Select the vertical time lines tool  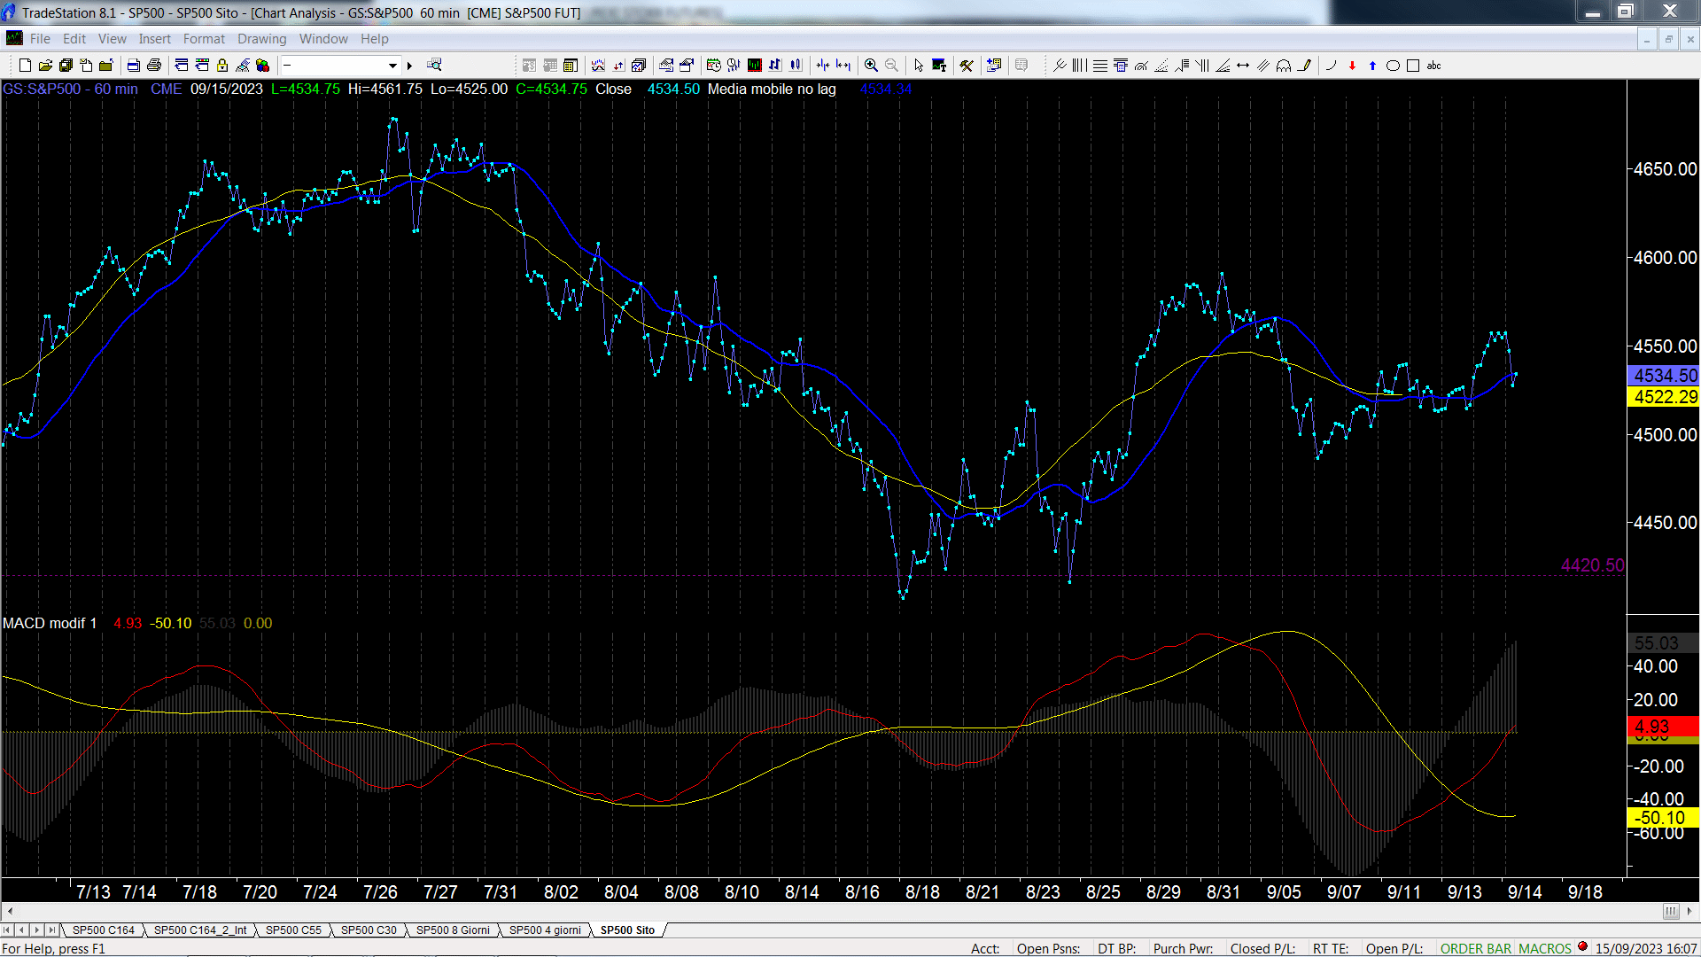[x=1079, y=66]
